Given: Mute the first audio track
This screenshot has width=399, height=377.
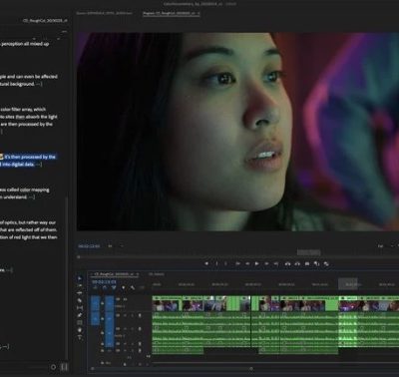Looking at the screenshot, I should click(x=126, y=315).
